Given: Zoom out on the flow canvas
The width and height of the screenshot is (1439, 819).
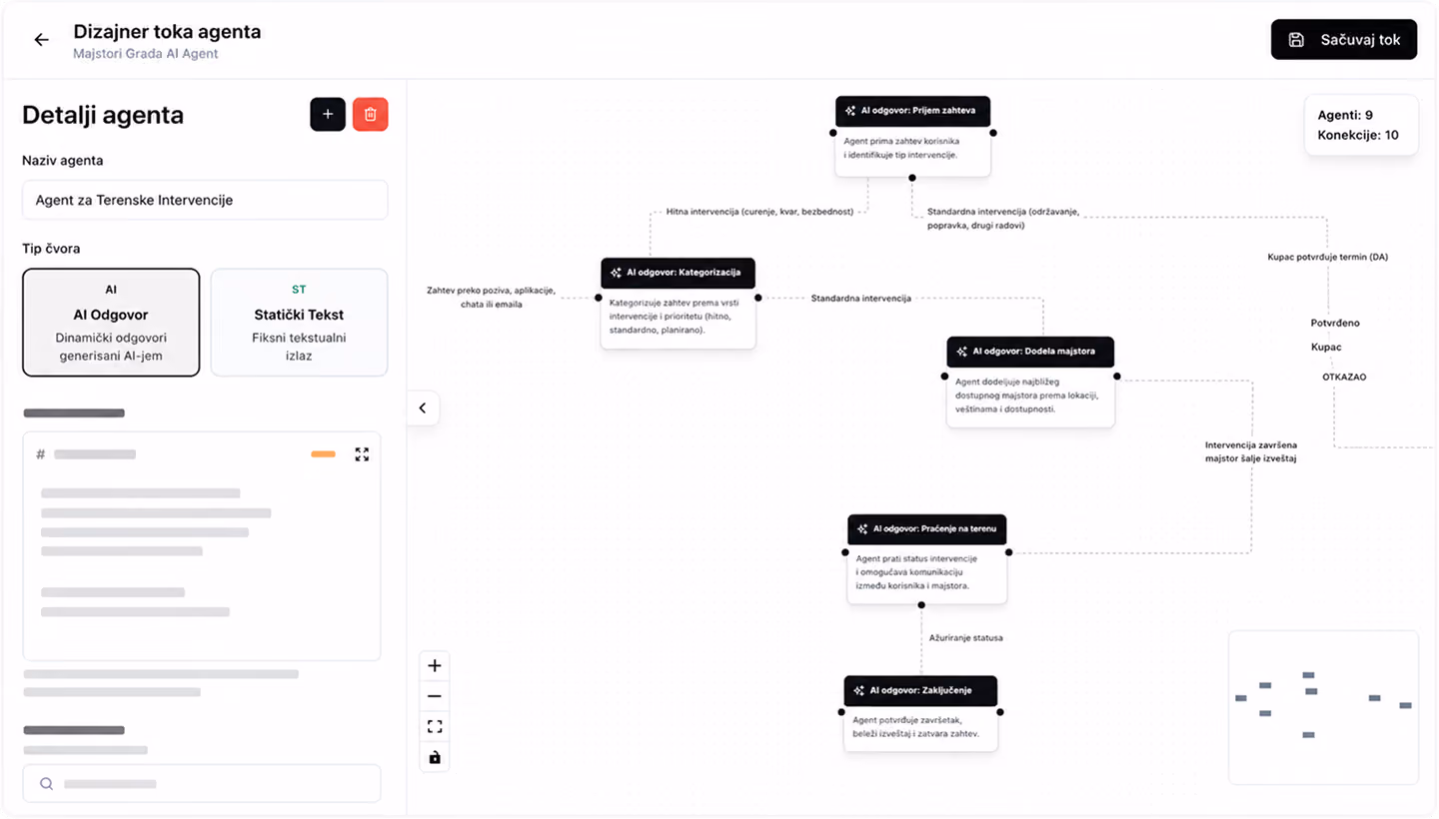Looking at the screenshot, I should point(434,696).
